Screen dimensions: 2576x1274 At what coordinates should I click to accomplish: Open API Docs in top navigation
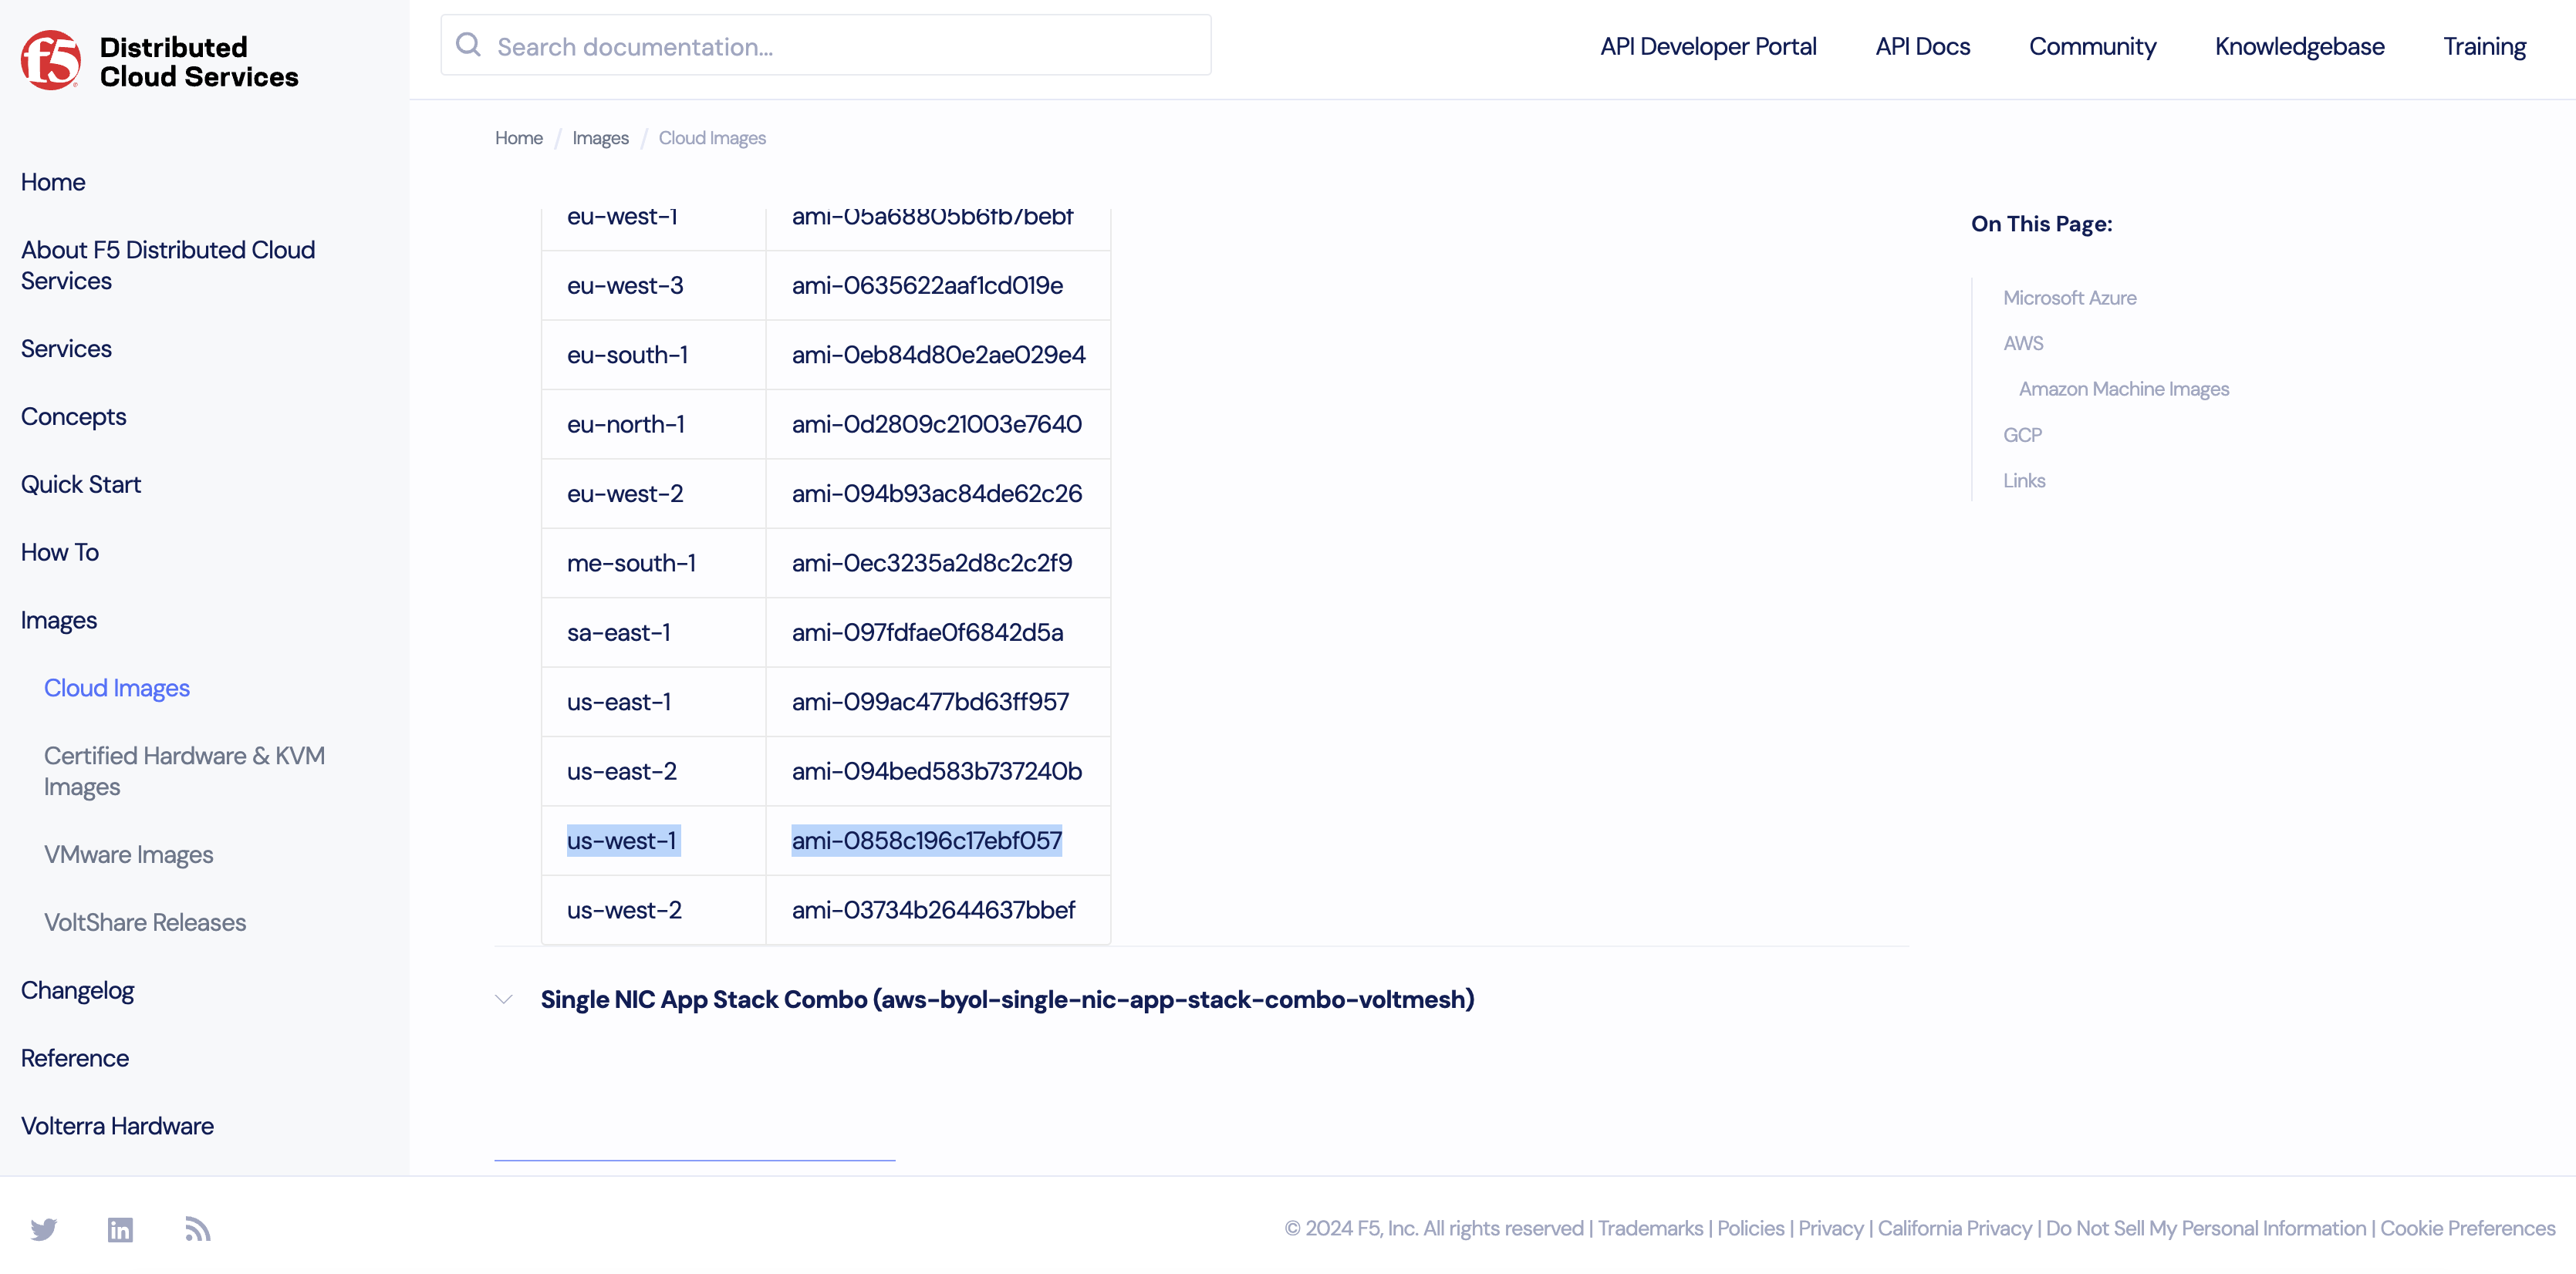point(1922,47)
